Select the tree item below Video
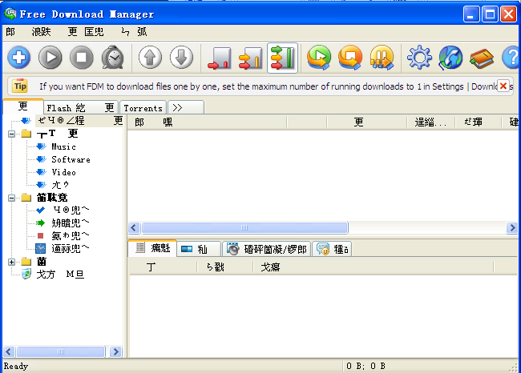 (60, 185)
